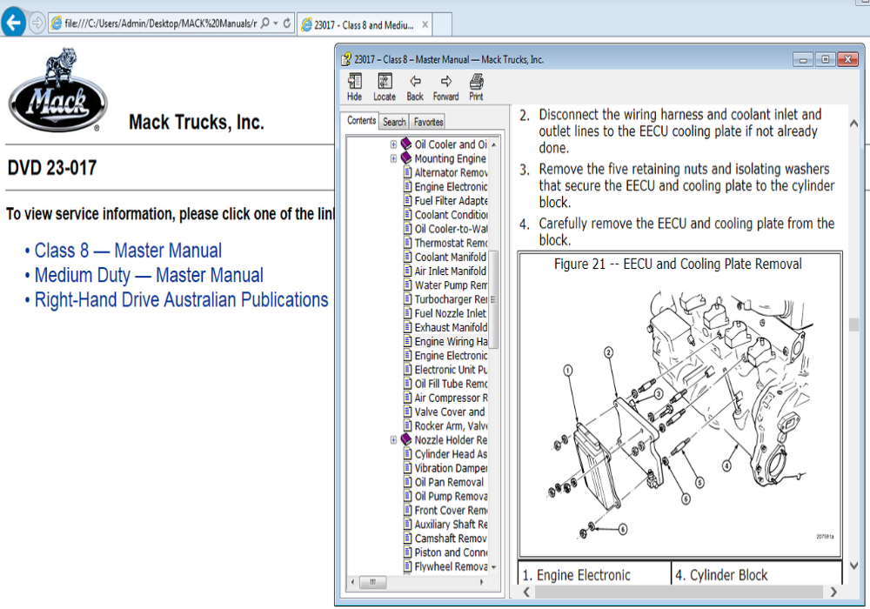Viewport: 870px width, 609px height.
Task: Close the 23017 browser tab
Action: click(424, 25)
